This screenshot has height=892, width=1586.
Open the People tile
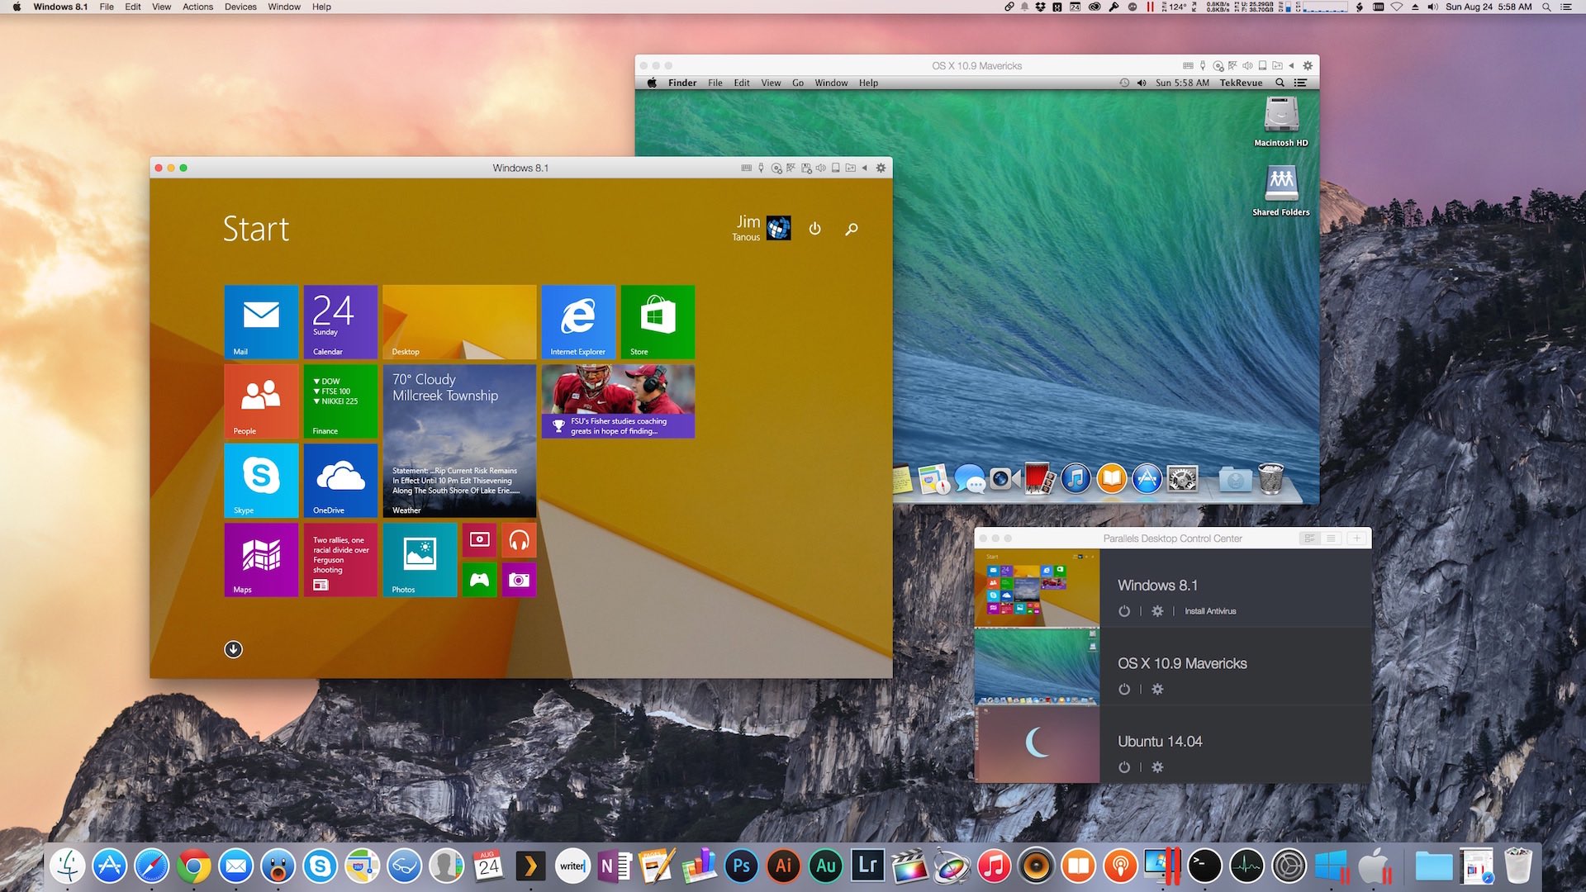261,401
